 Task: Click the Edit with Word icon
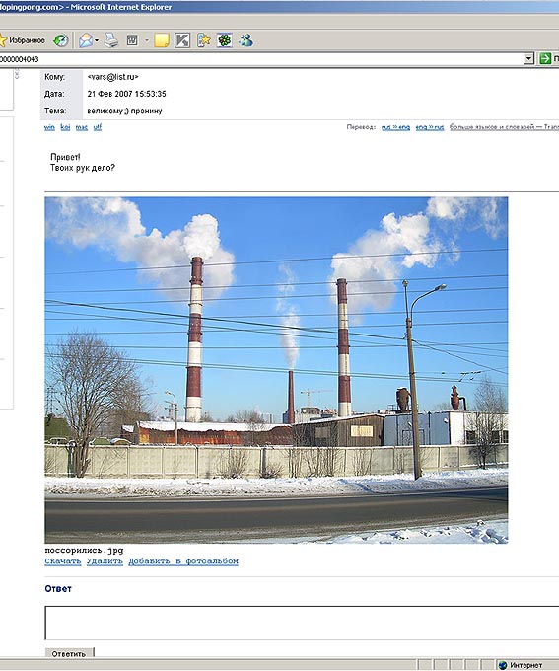tap(132, 40)
